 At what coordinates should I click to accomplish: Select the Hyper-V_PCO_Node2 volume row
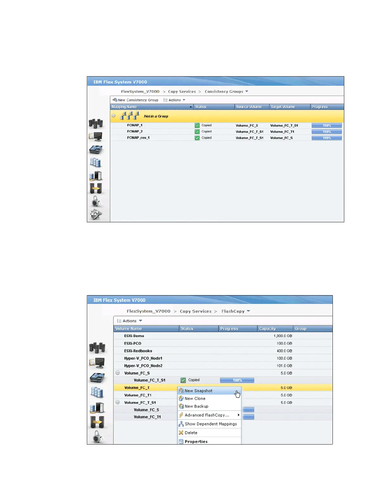point(223,366)
